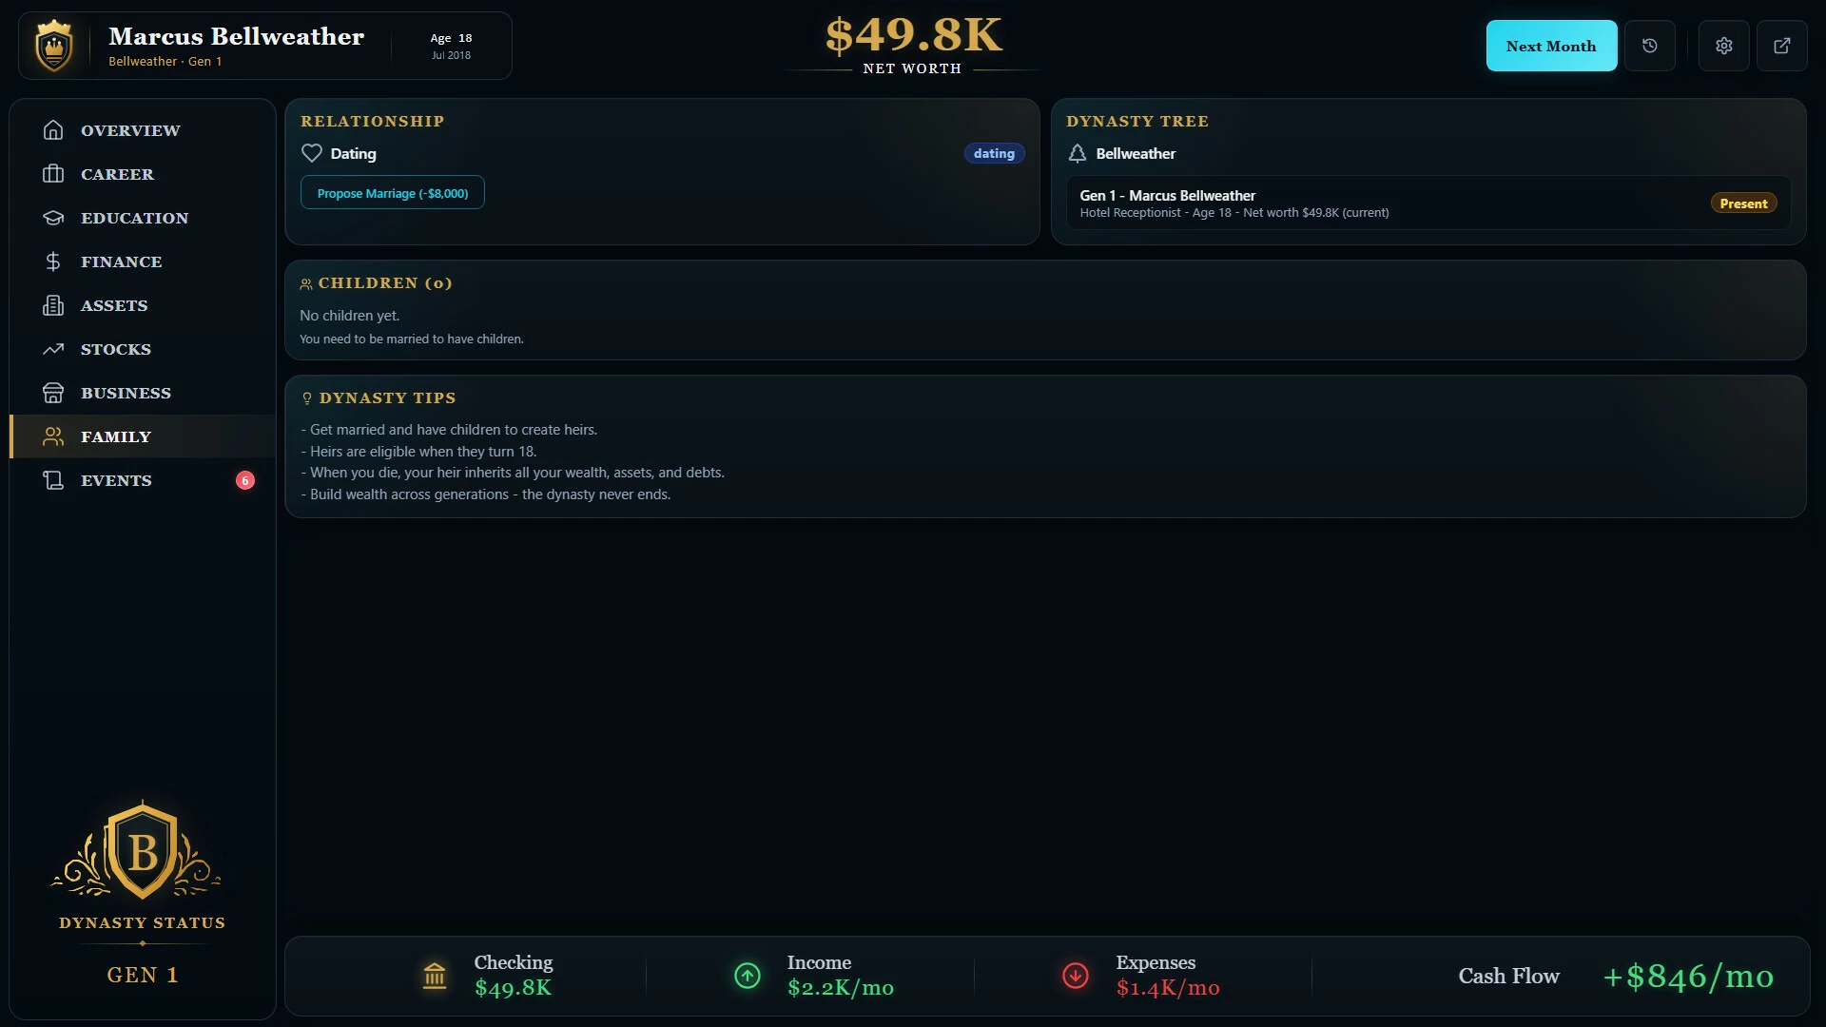Viewport: 1826px width, 1027px height.
Task: Advance with the Next Month button
Action: (x=1551, y=46)
